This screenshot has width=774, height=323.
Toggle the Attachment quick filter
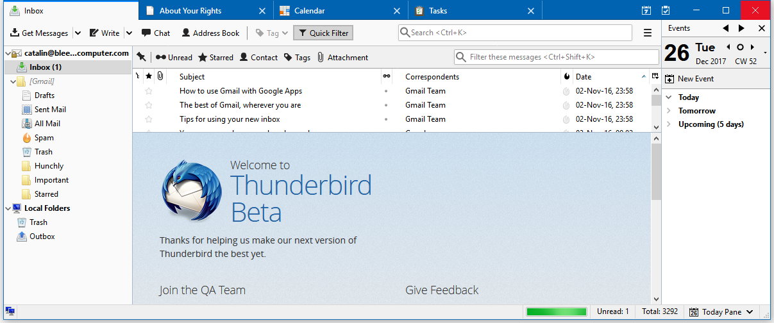tap(342, 57)
